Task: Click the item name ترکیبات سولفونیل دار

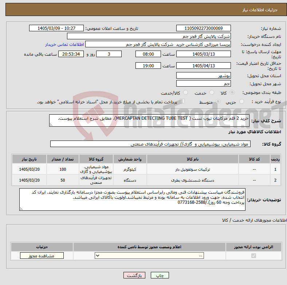Action: coord(193,169)
